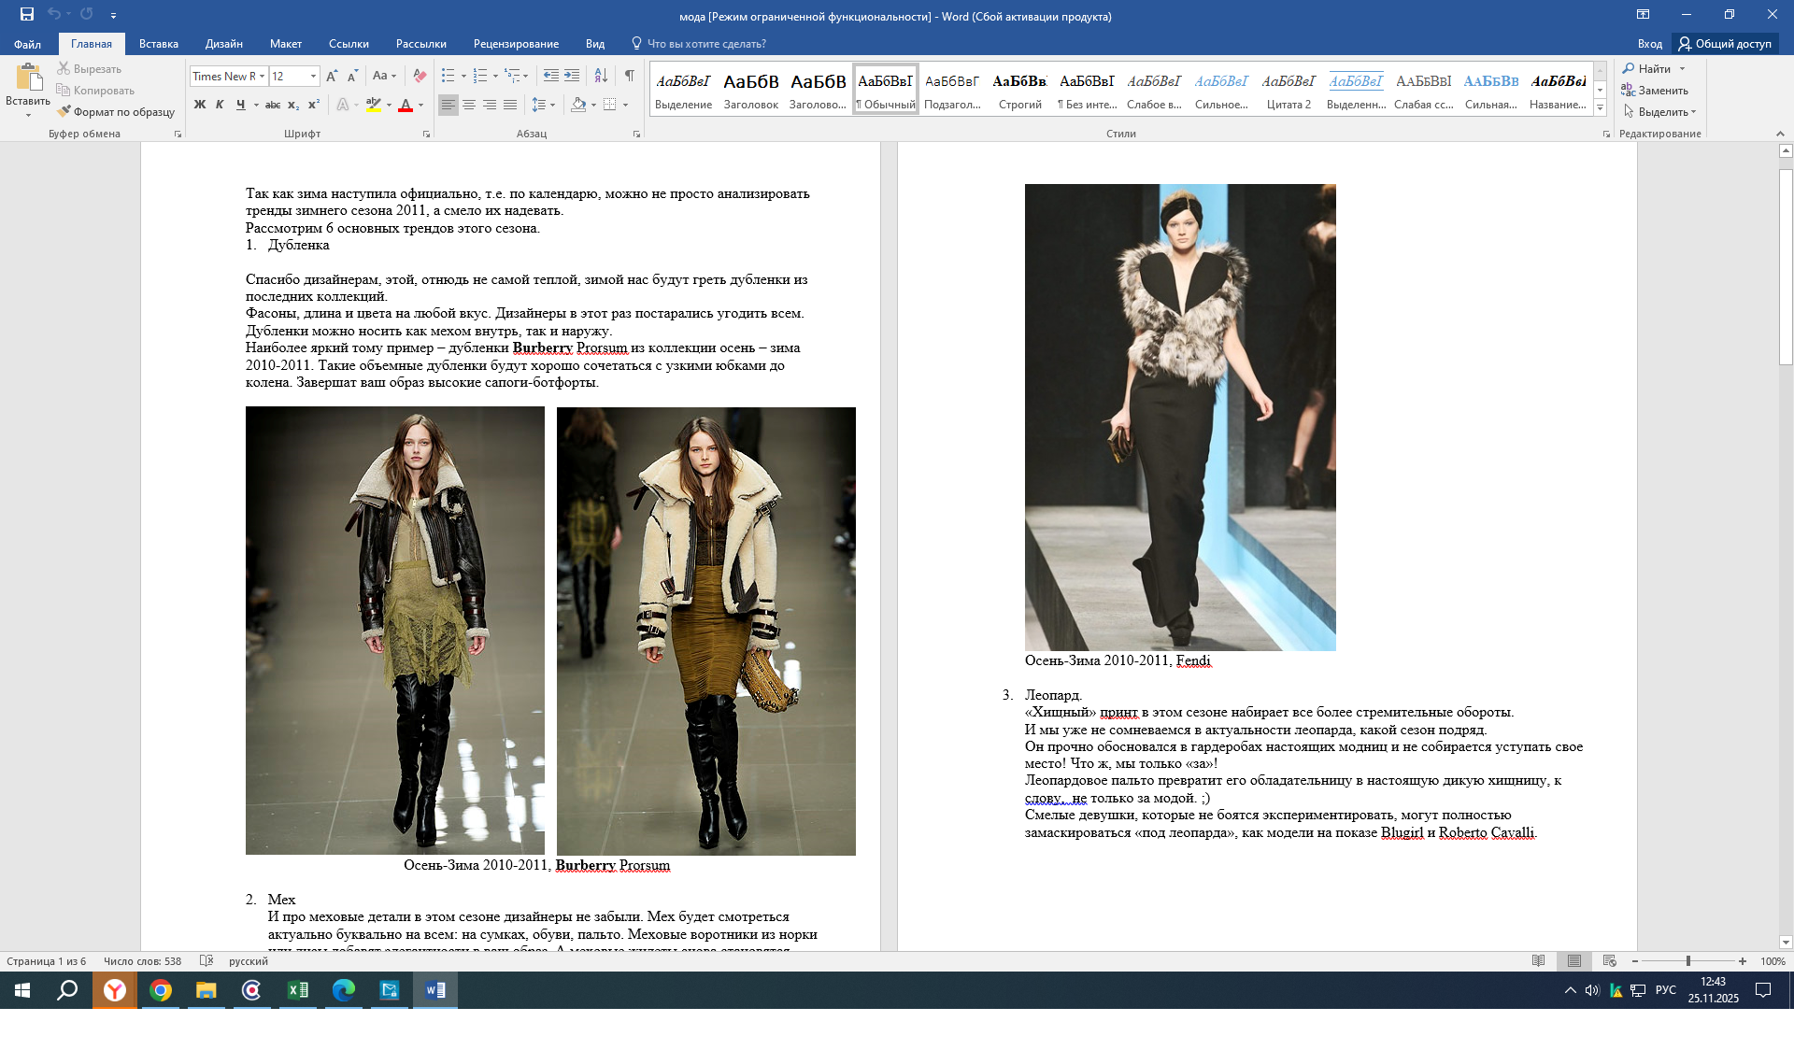Screen dimensions: 1794x1050
Task: Click the increase font size icon
Action: click(332, 76)
